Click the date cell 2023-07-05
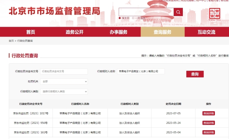 173,113
